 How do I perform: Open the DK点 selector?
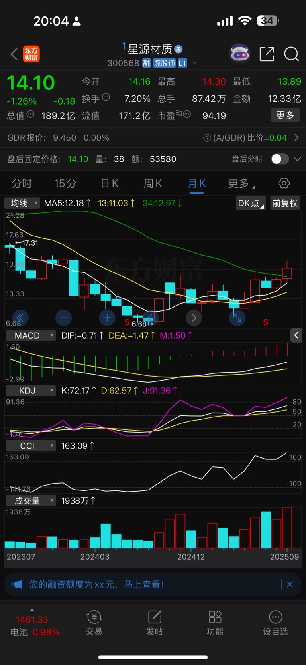[x=251, y=203]
